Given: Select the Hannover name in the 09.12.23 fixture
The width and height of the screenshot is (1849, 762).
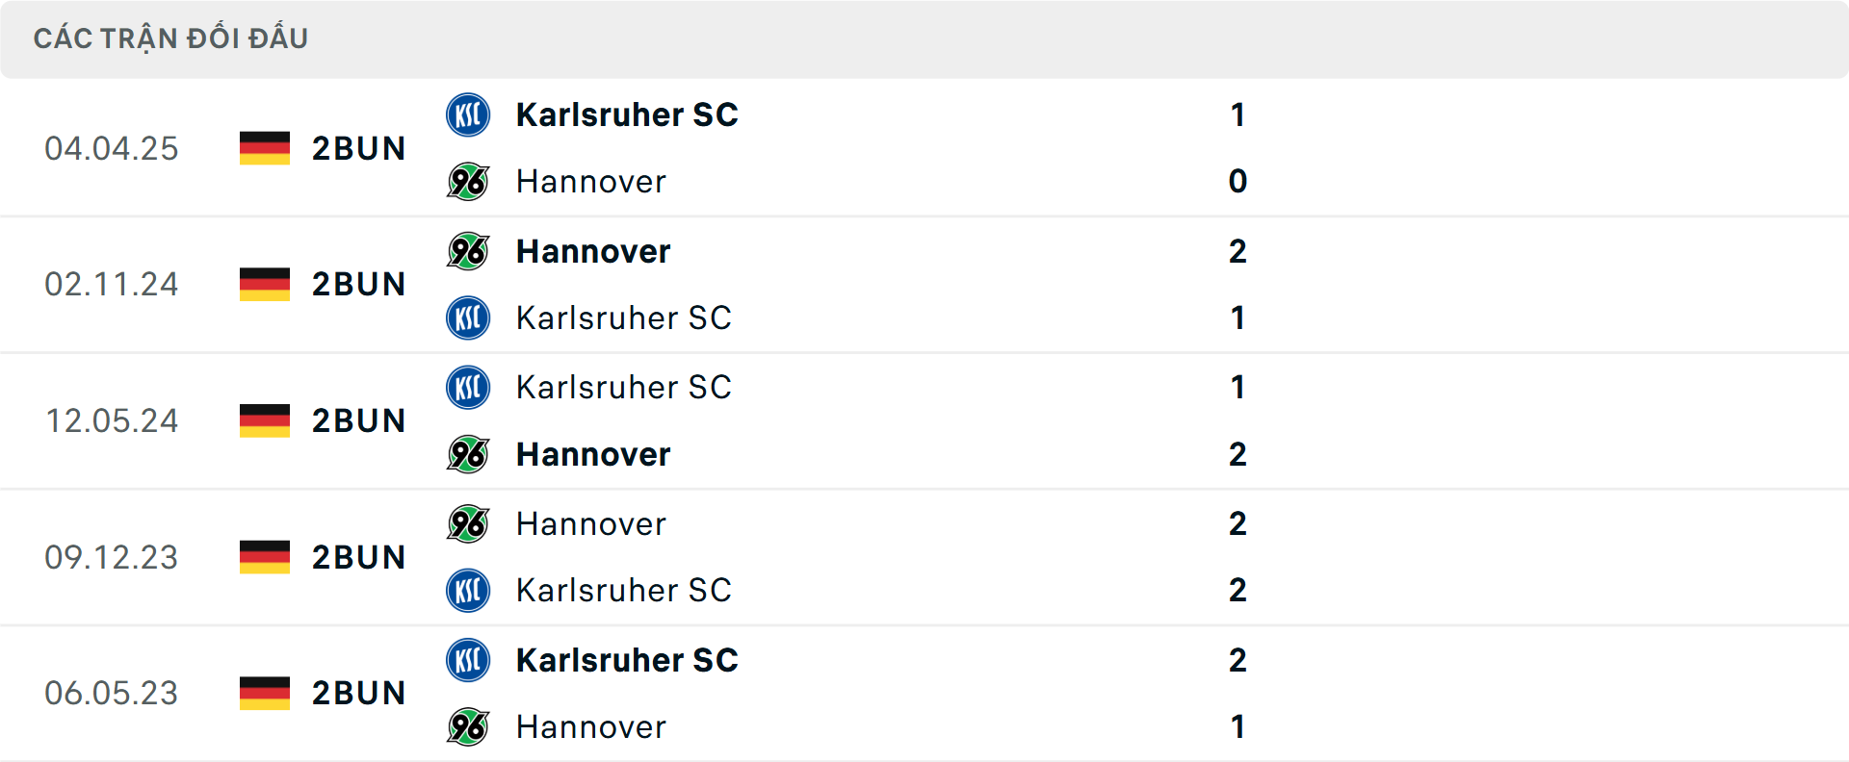Looking at the screenshot, I should (x=591, y=524).
